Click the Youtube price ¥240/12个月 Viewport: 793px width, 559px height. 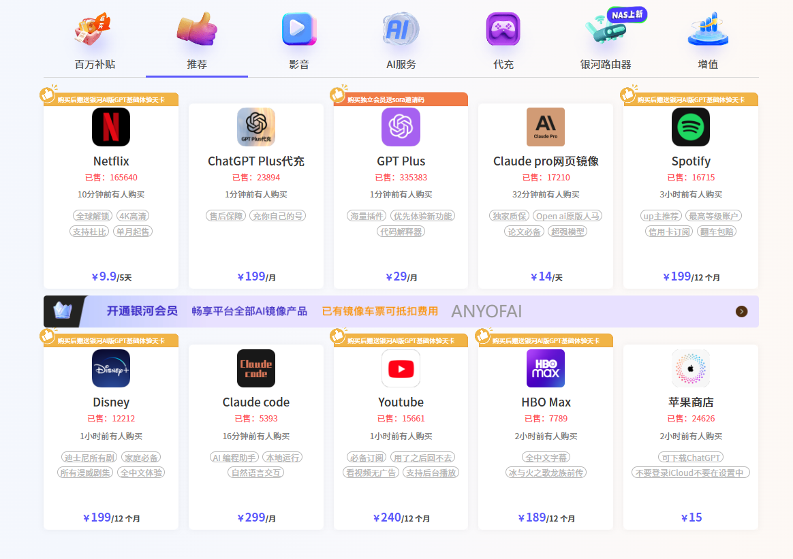click(401, 517)
